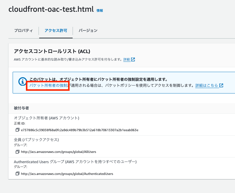Click the 全員 (パブリックアクセス) row label
The image size is (235, 193).
click(36, 140)
